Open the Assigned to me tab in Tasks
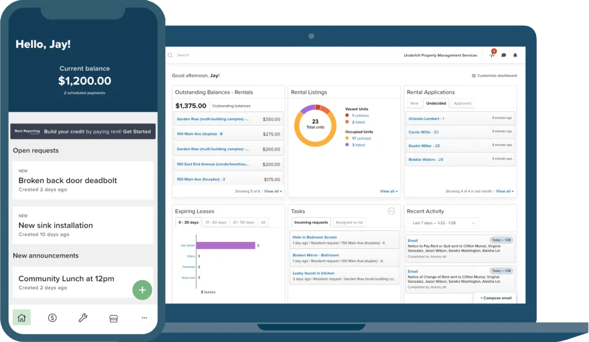The image size is (589, 342). [x=349, y=222]
